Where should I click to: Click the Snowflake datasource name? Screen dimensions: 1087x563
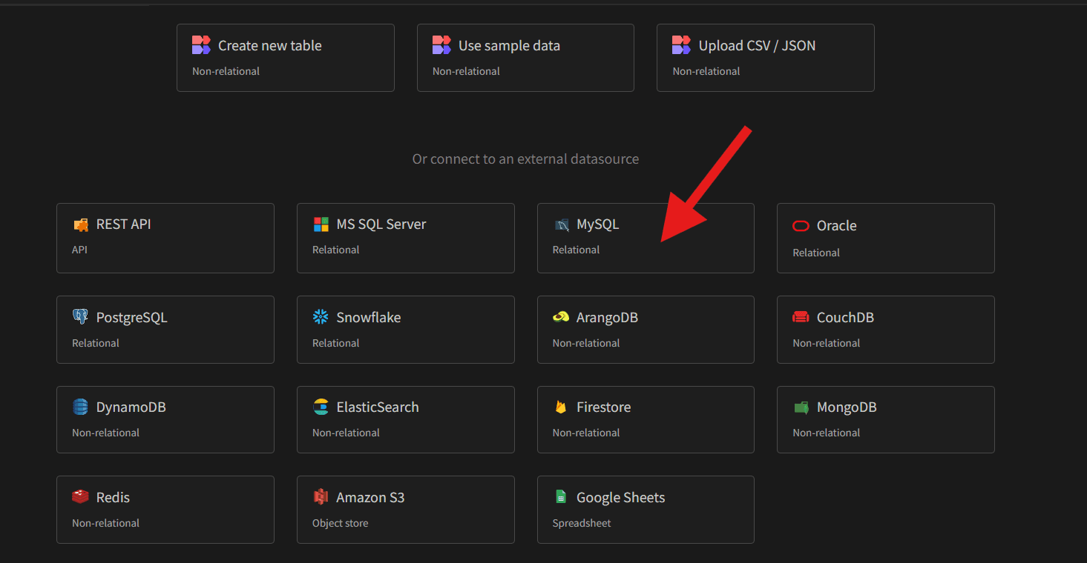point(369,318)
